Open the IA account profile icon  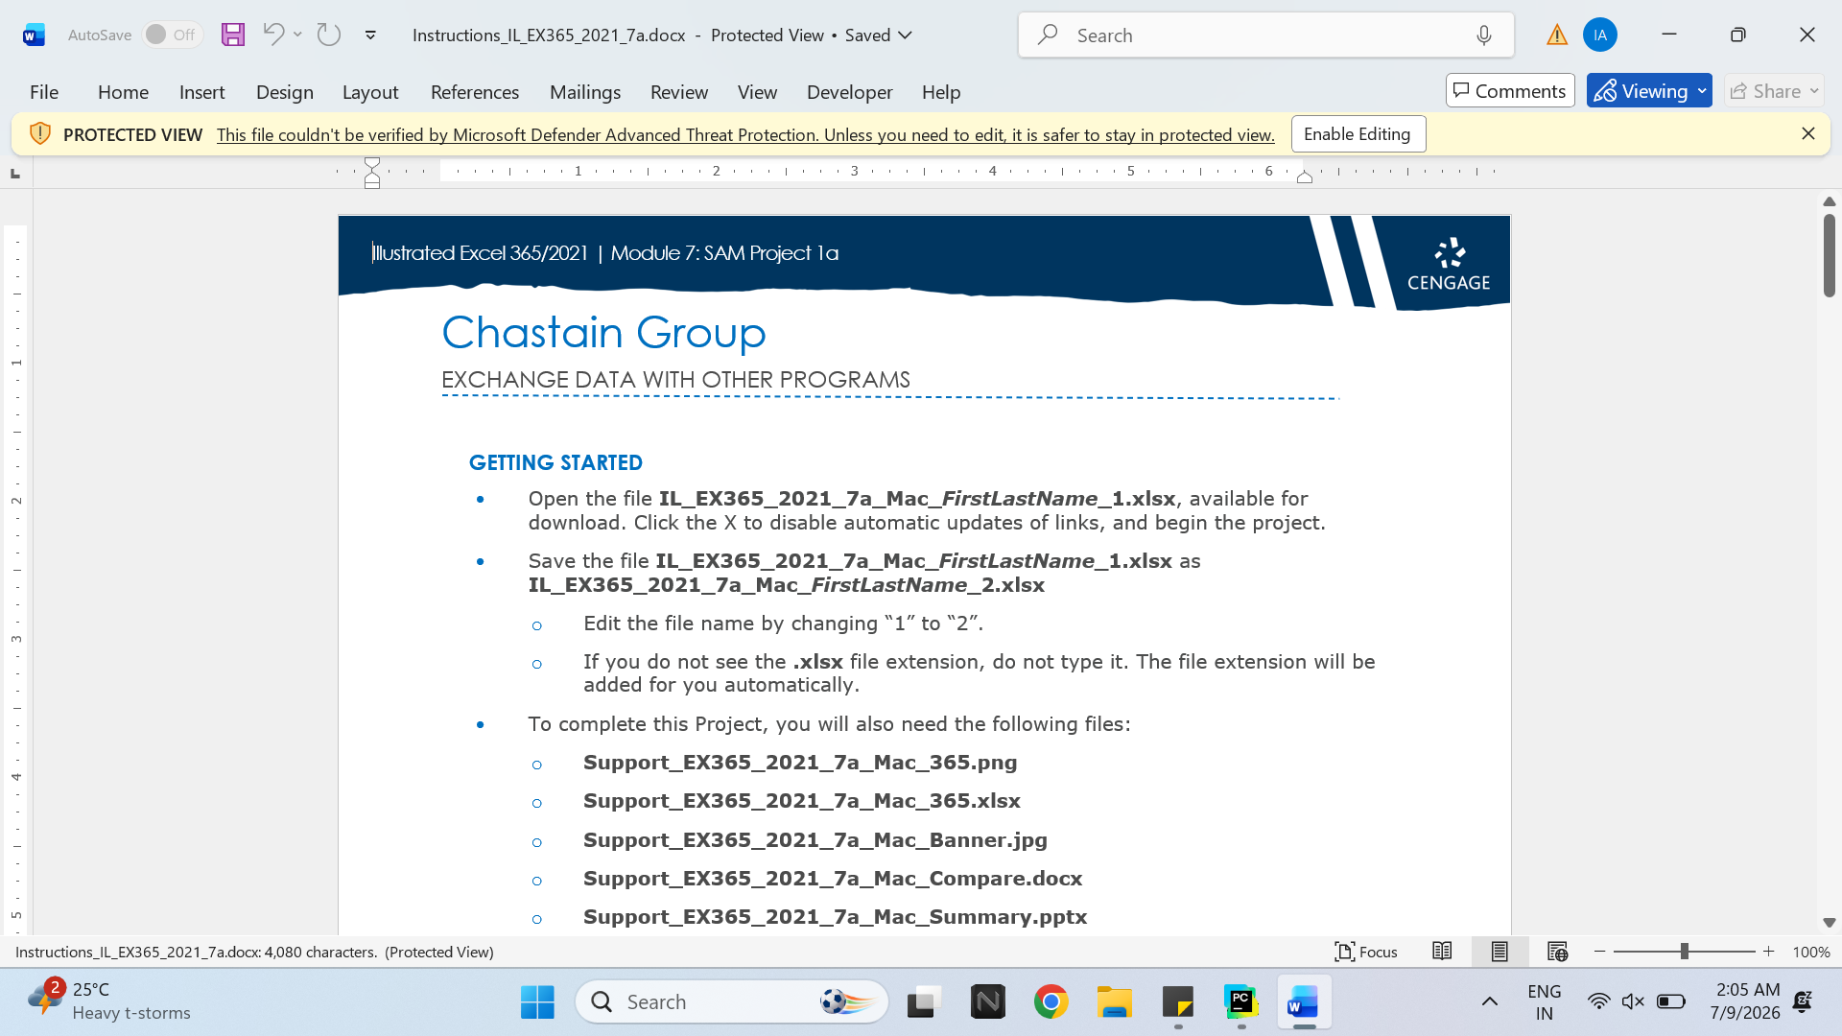1600,35
